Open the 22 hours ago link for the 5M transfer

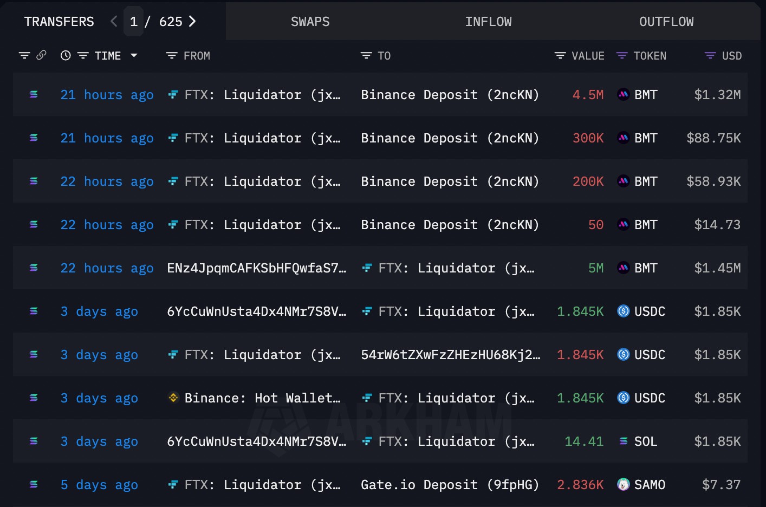pos(107,268)
